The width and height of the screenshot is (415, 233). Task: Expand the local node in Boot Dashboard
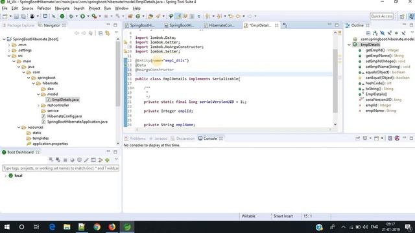point(6,175)
